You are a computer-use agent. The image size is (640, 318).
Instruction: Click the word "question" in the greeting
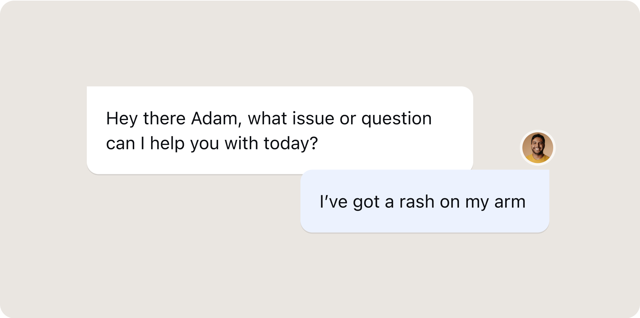coord(396,119)
